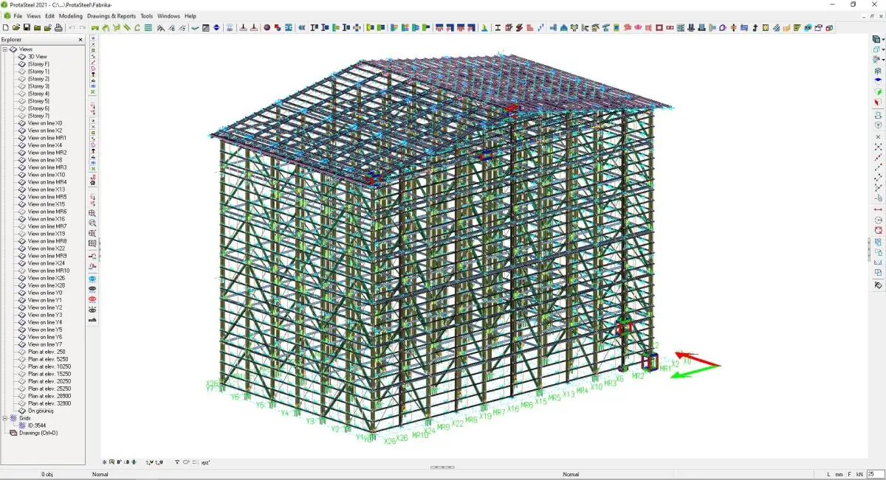The image size is (886, 480).
Task: Toggle the xyz' coordinate display in the status bar
Action: point(207,462)
